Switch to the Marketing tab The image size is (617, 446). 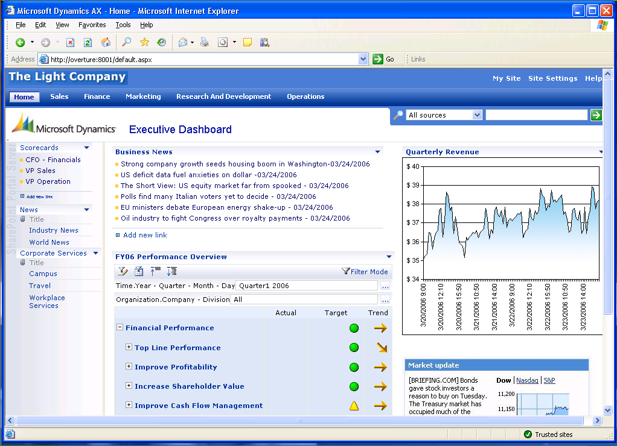[x=143, y=96]
